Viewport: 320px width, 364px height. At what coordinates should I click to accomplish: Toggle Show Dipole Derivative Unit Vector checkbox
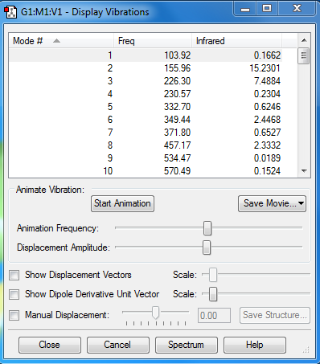[x=14, y=294]
